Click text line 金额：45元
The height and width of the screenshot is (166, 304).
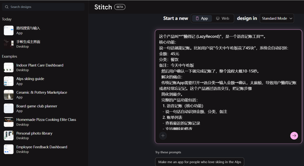[x=169, y=54]
